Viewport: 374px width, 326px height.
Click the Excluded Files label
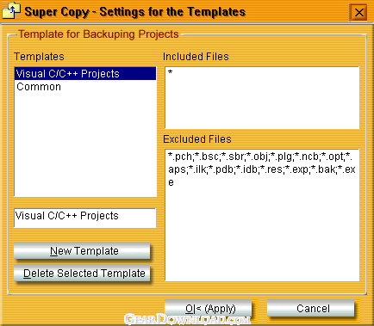pyautogui.click(x=197, y=139)
